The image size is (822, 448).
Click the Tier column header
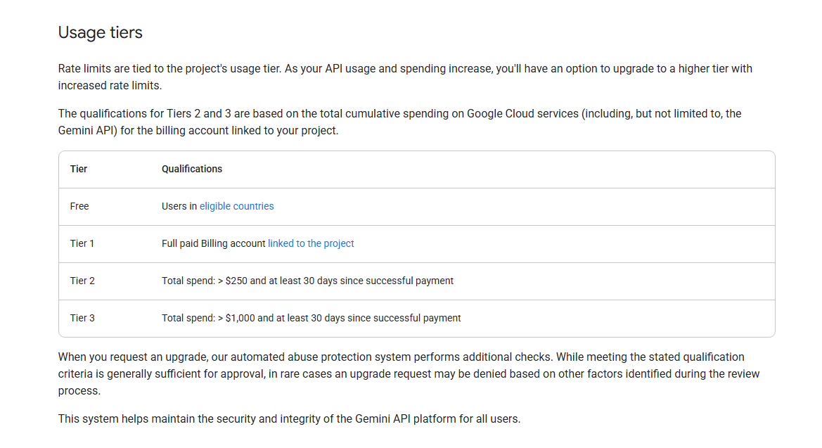tap(79, 169)
